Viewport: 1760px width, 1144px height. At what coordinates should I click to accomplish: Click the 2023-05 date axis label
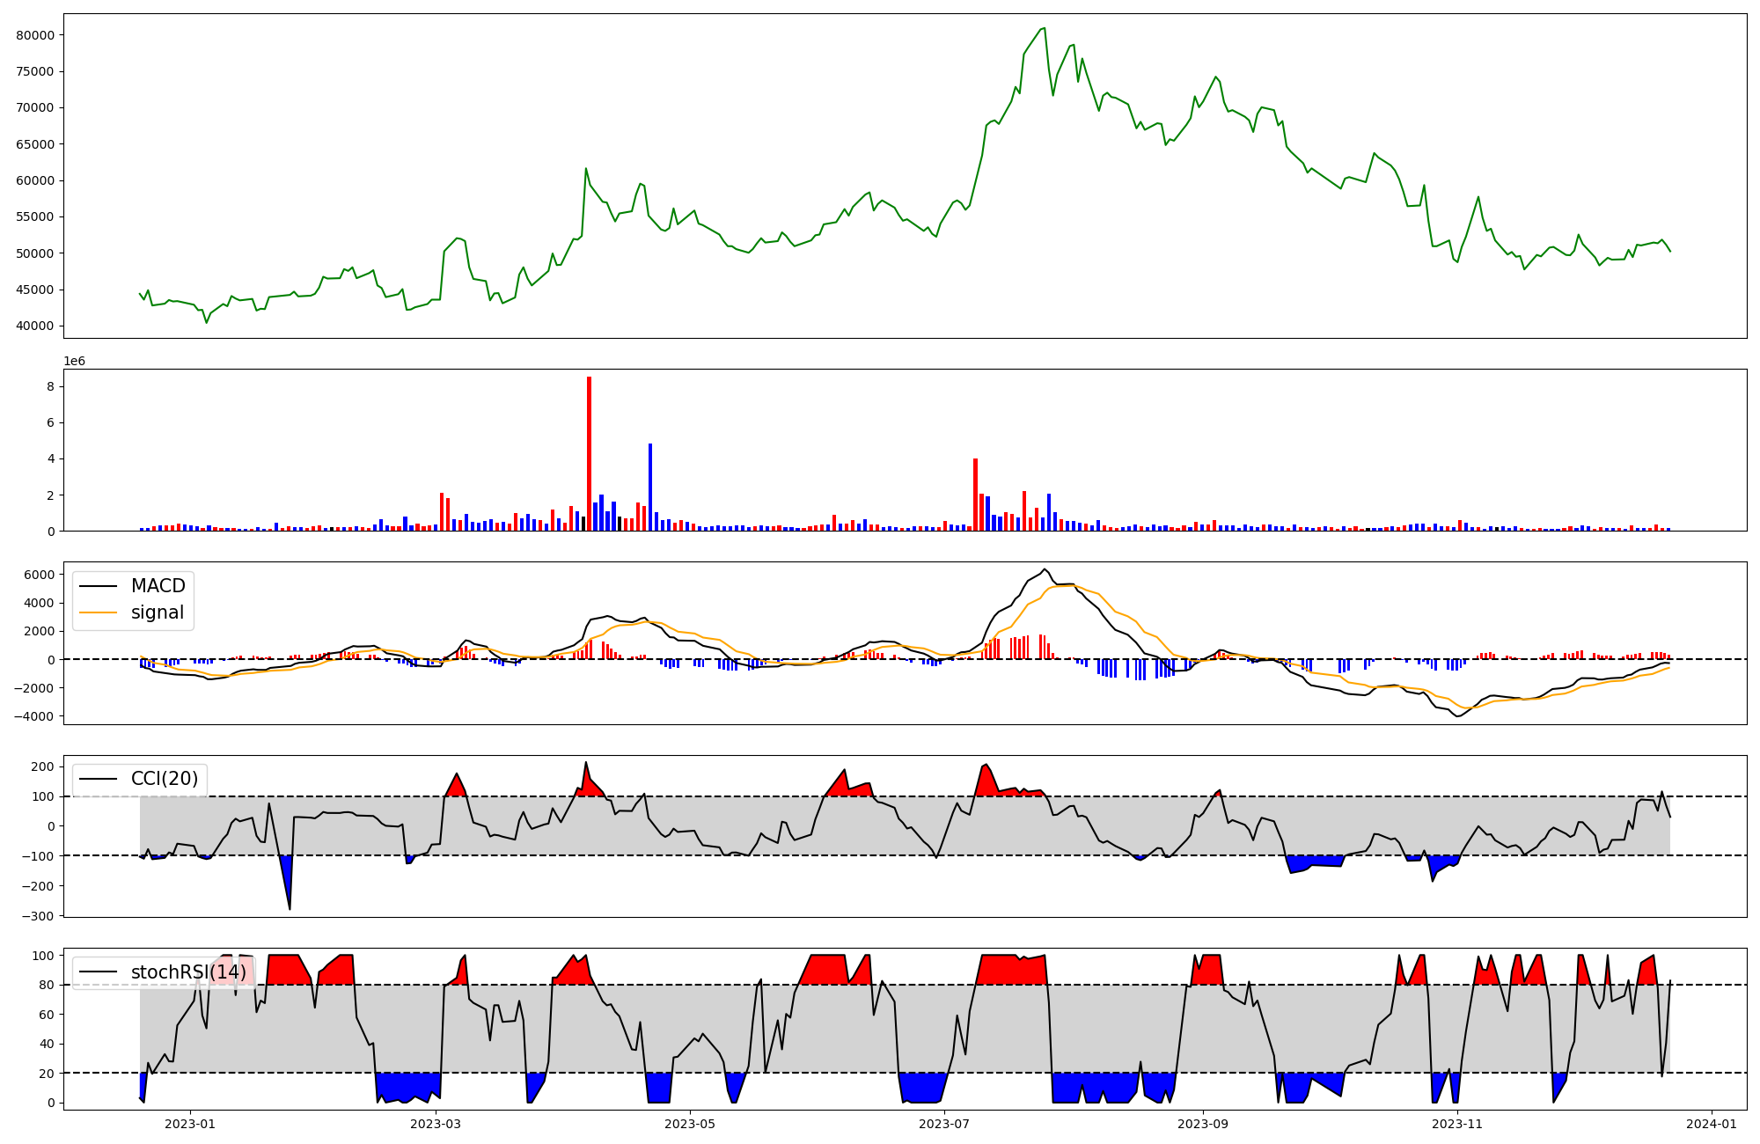(x=690, y=1123)
